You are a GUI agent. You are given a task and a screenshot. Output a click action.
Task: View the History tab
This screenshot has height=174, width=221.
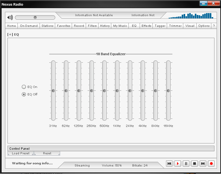tap(105, 26)
